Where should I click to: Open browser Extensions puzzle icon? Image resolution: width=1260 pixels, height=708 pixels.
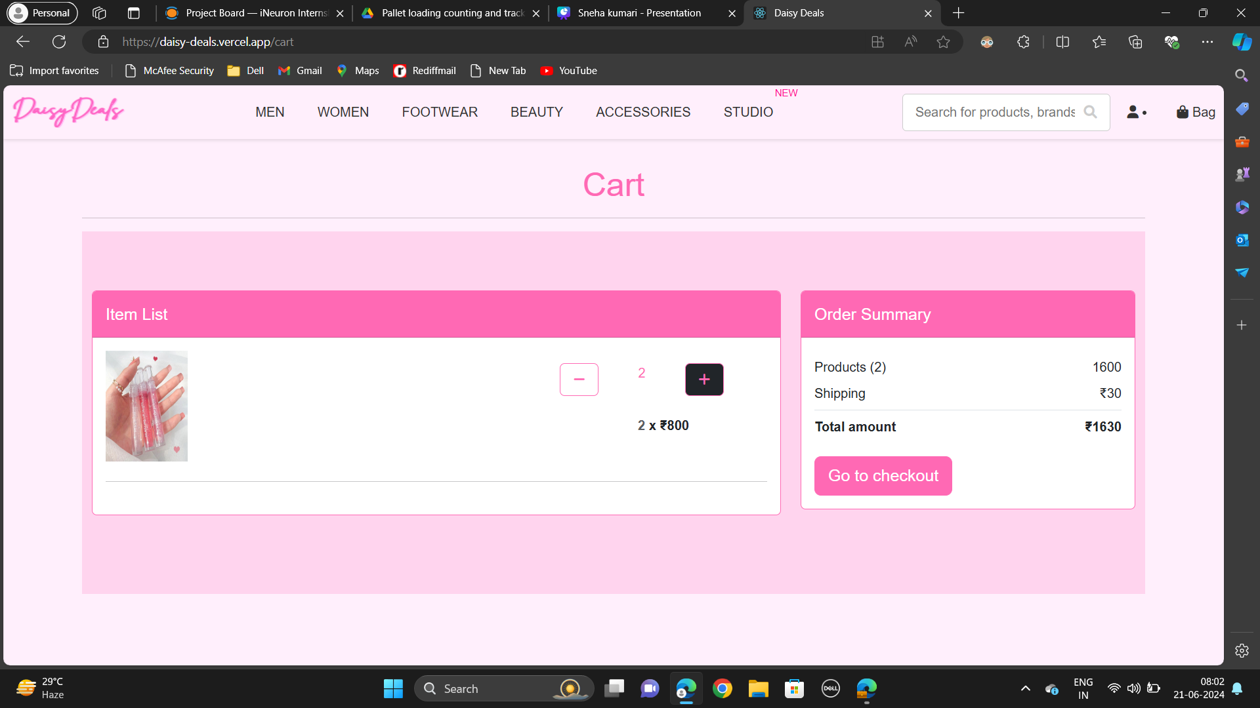[1023, 42]
